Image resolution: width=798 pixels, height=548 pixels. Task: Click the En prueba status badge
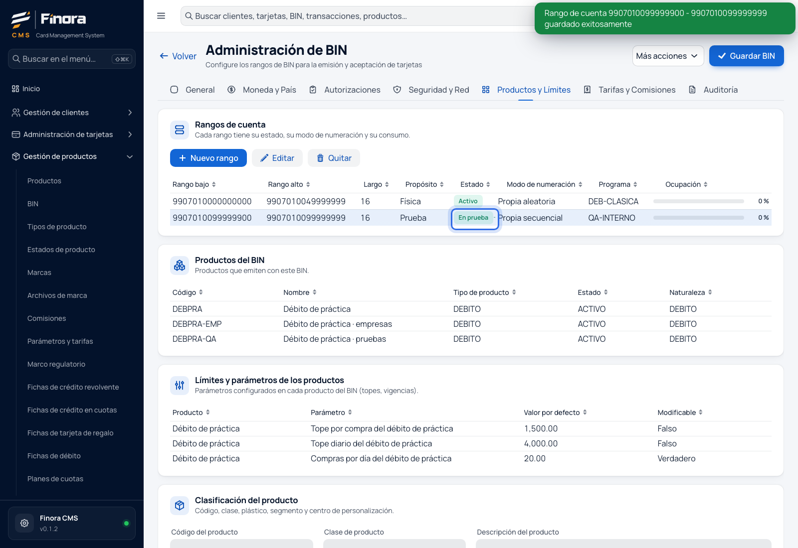coord(473,218)
